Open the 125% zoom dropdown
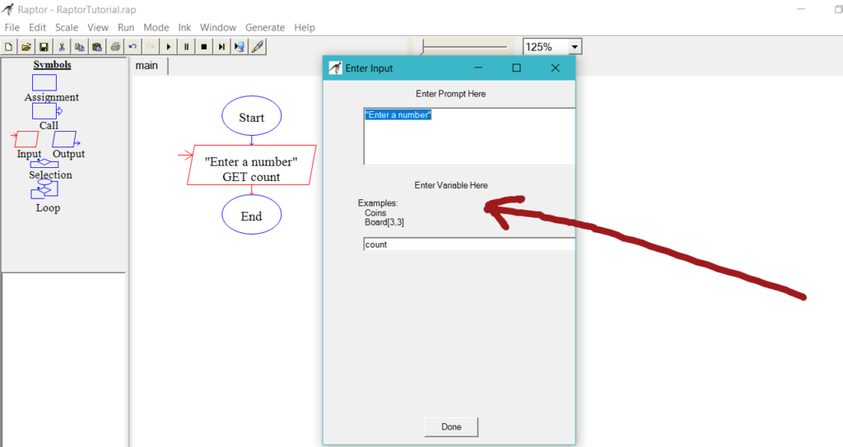843x447 pixels. click(x=575, y=47)
